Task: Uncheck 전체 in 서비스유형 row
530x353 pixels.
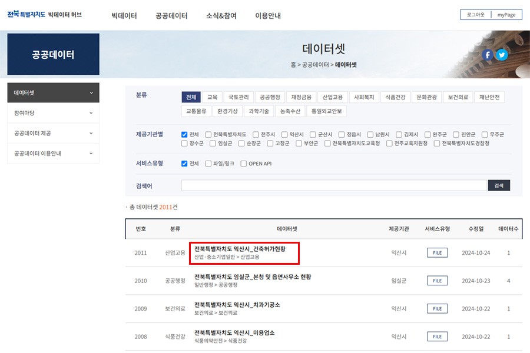Action: click(x=184, y=164)
